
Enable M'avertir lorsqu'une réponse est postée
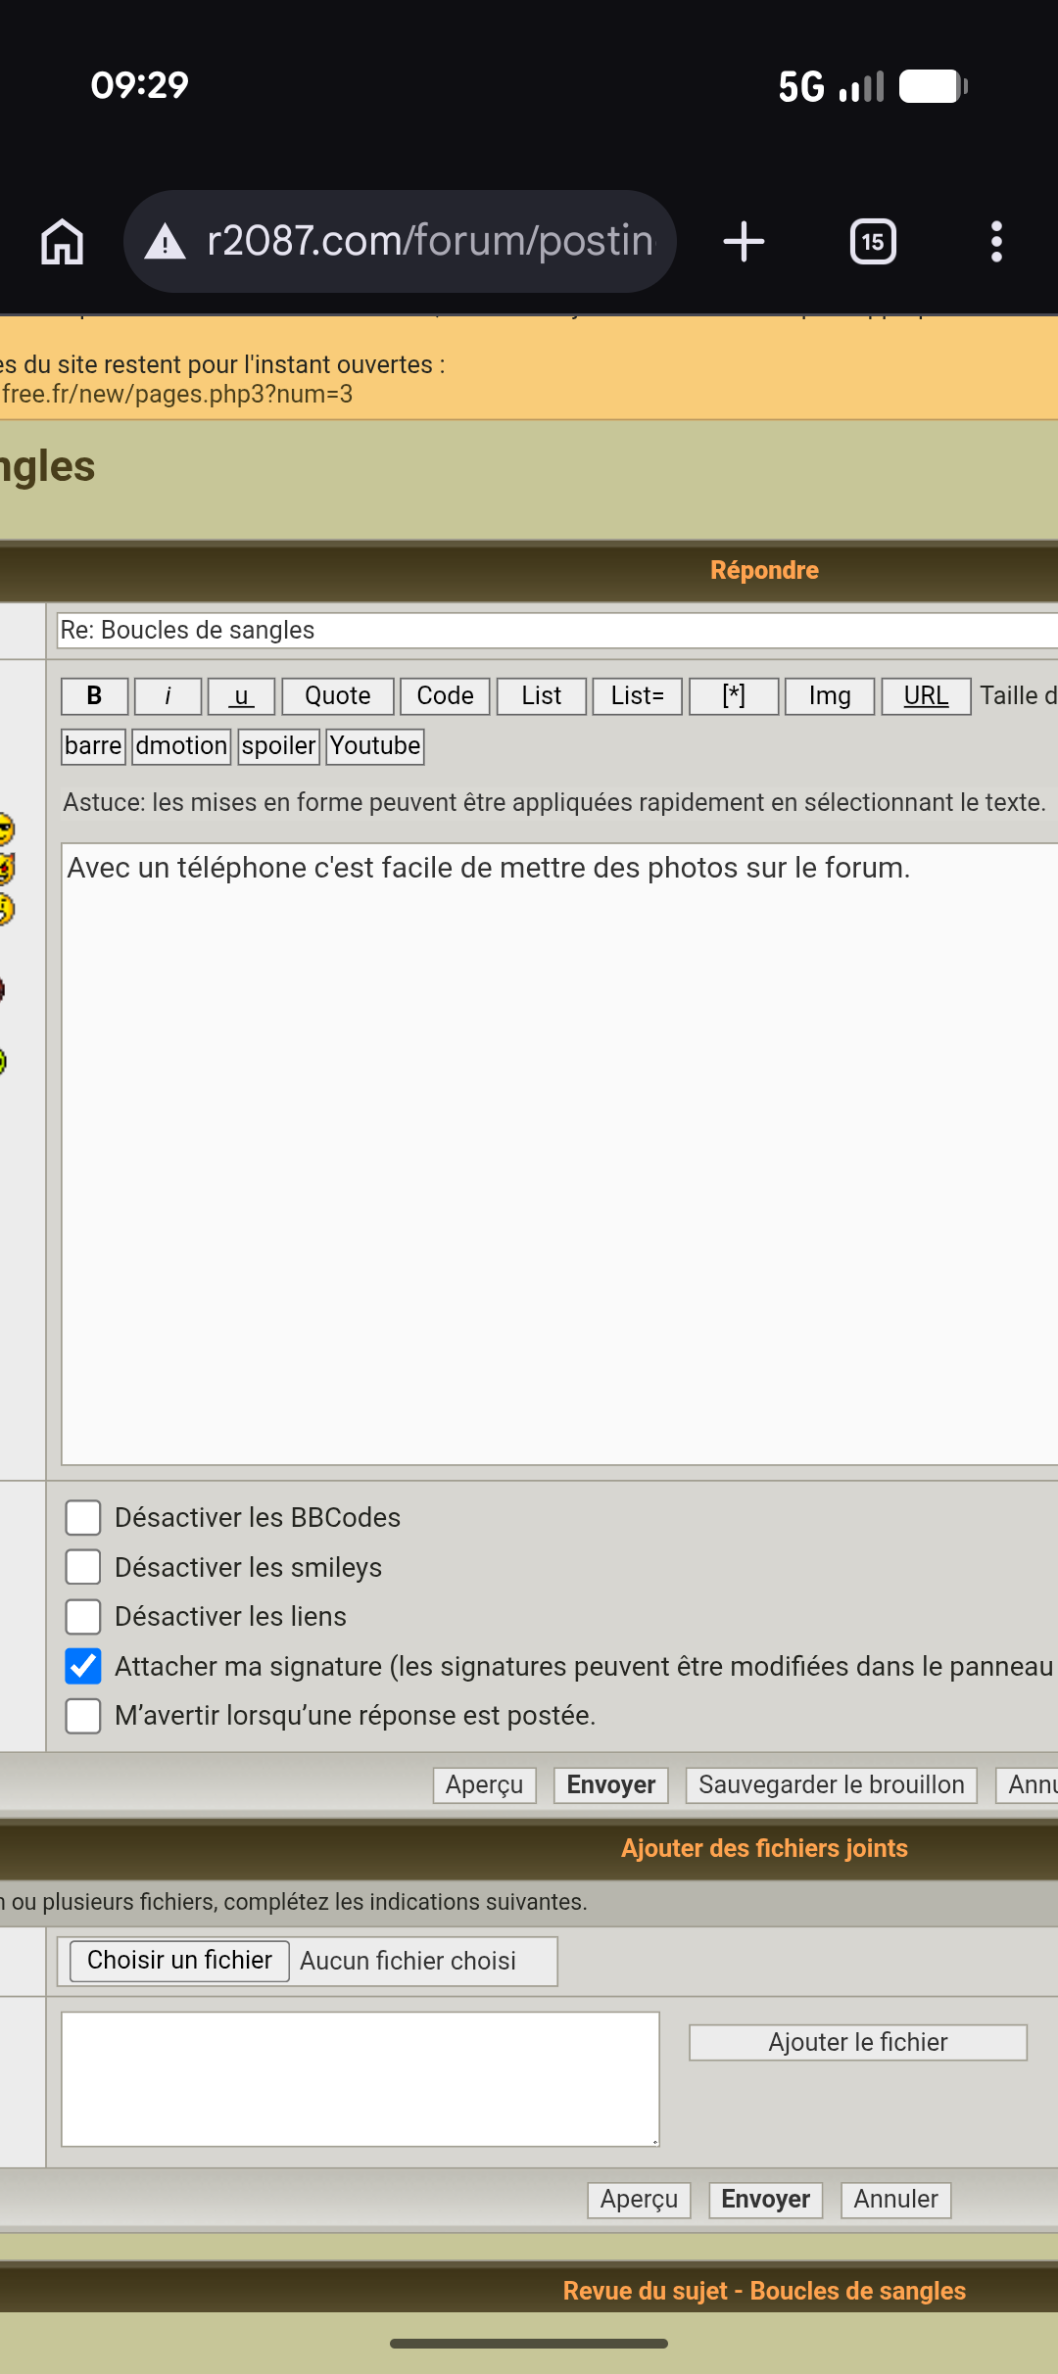point(83,1716)
